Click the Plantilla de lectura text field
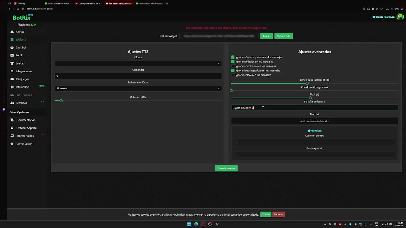Screen dimensions: 406x228 click(x=314, y=108)
